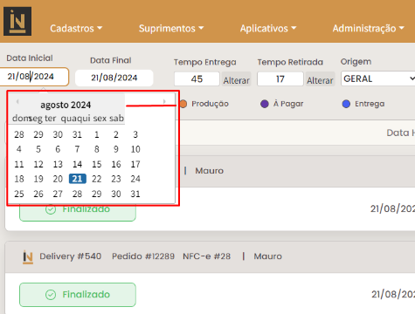This screenshot has height=314, width=415.
Task: Select day 1 in the calendar
Action: coord(97,134)
